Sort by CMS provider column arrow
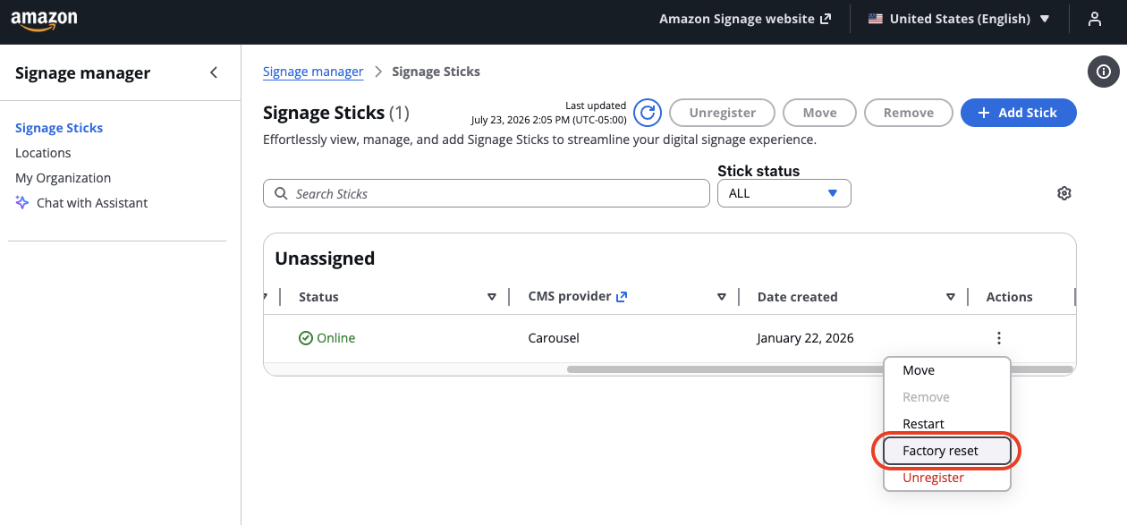The image size is (1127, 525). click(x=721, y=297)
